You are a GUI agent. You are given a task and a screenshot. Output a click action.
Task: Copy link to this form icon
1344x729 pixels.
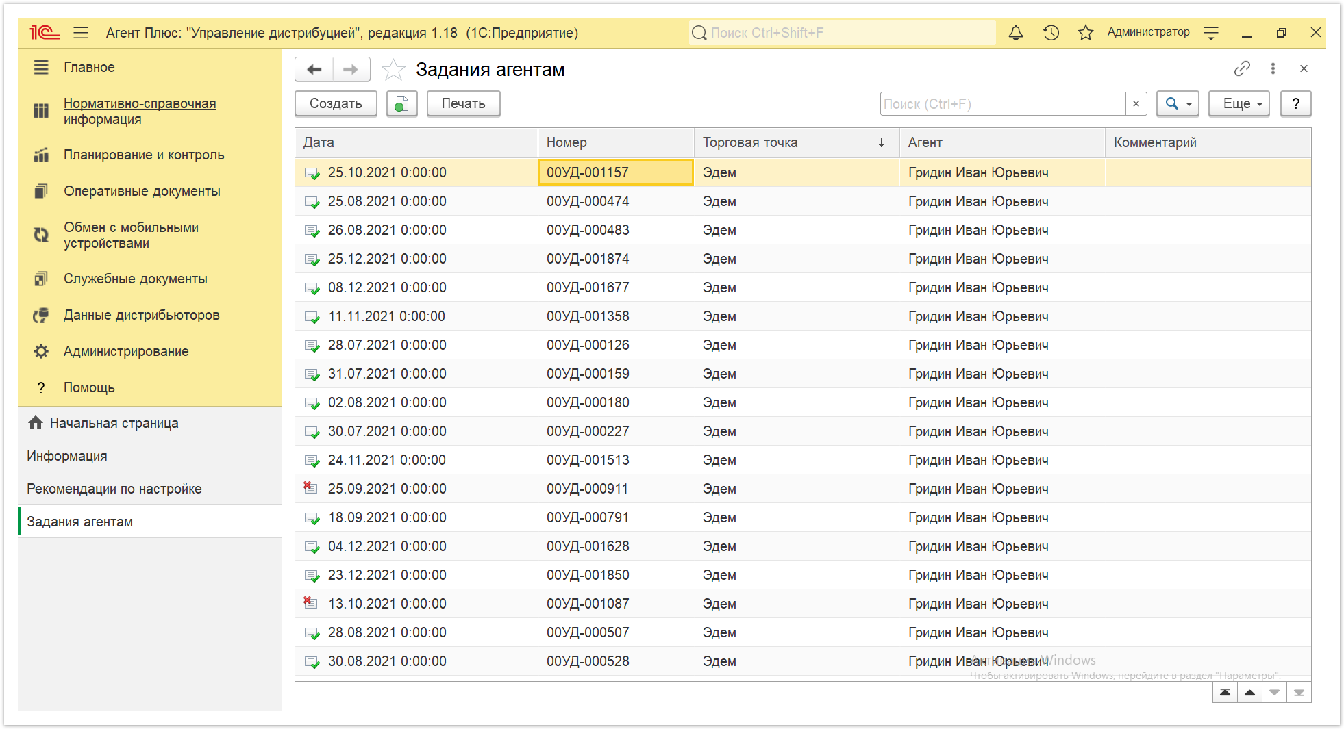point(1242,68)
